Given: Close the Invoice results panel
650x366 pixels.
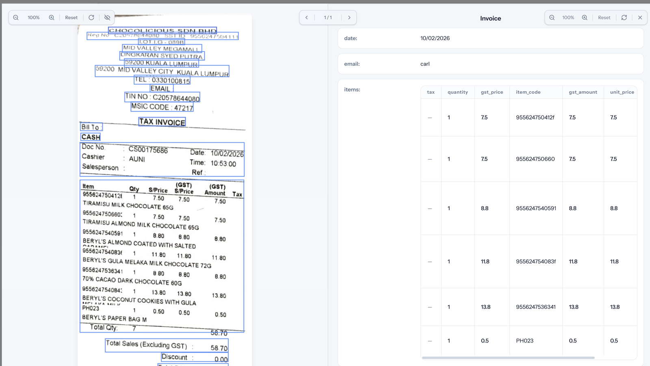Looking at the screenshot, I should pos(640,17).
